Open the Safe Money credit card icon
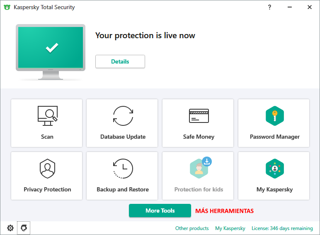This screenshot has width=320, height=235. click(199, 116)
